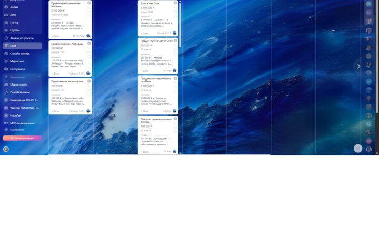This screenshot has width=379, height=252.
Task: Add Дело on "Пункт выдачи заказов озон" card
Action: coord(55,111)
